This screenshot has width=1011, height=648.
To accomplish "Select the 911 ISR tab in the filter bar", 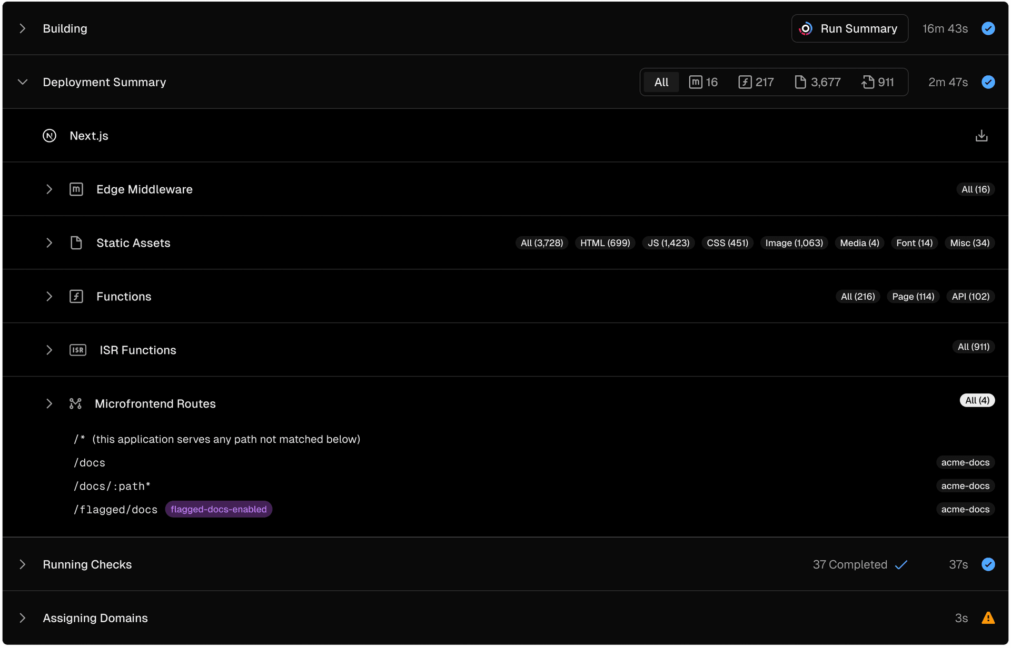I will [878, 82].
